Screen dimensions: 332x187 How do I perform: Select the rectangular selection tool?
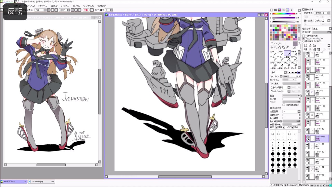[x=272, y=44]
